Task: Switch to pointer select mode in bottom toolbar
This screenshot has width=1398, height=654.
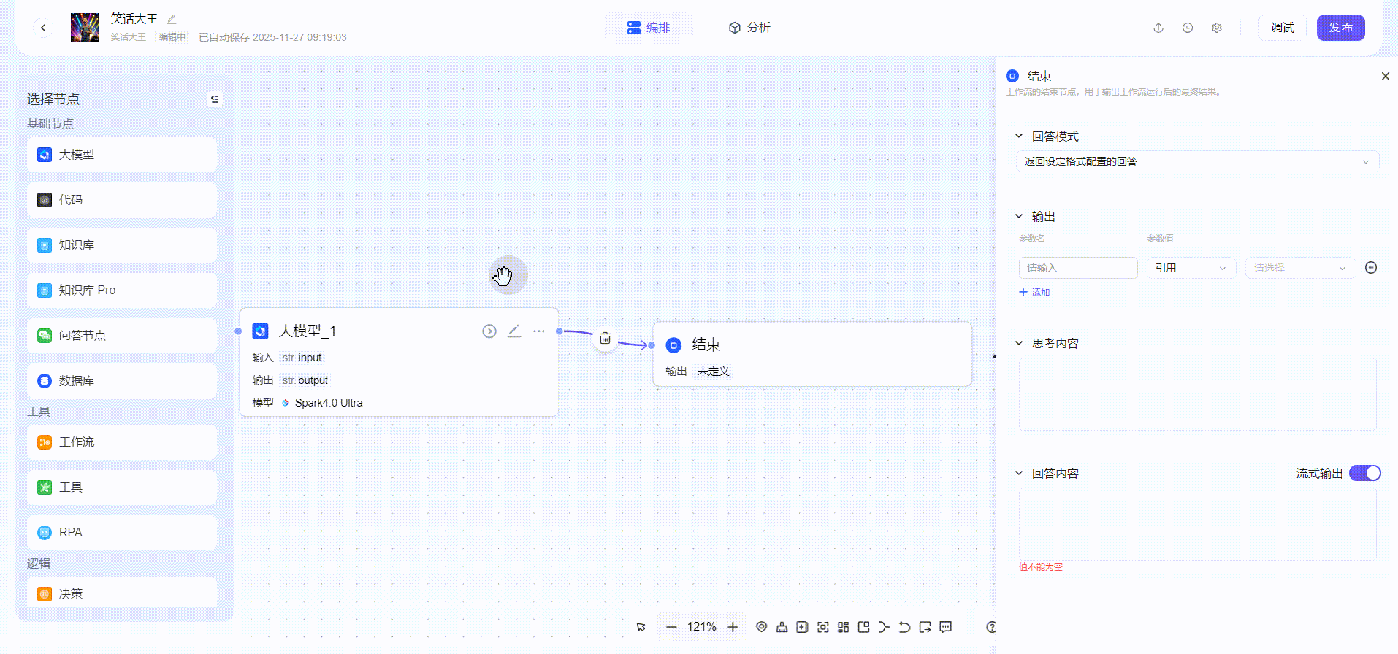Action: 641,627
